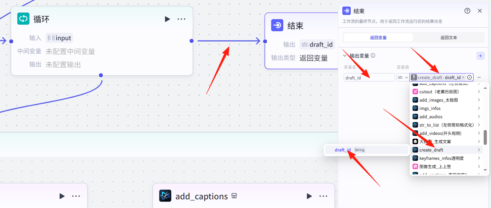Run the 循环 loop node play button

[x=167, y=19]
